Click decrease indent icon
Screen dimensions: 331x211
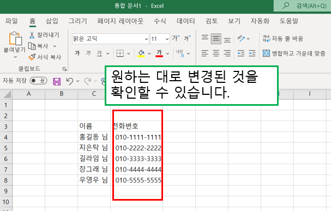coord(240,53)
